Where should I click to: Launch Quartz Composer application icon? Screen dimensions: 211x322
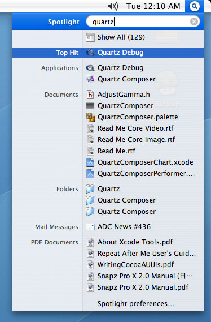pyautogui.click(x=90, y=79)
